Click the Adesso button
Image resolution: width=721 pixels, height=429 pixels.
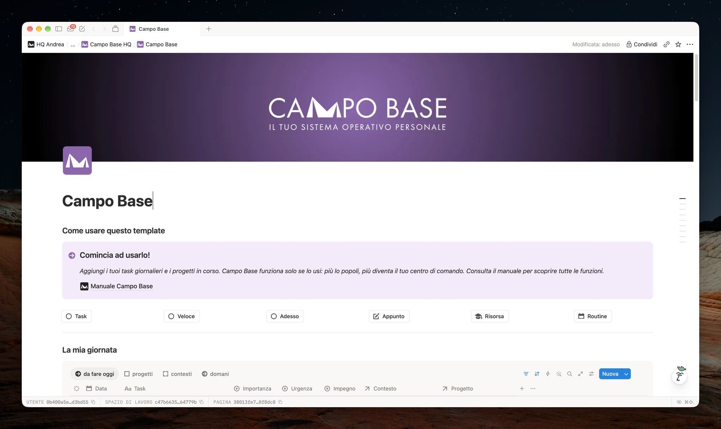pyautogui.click(x=285, y=316)
